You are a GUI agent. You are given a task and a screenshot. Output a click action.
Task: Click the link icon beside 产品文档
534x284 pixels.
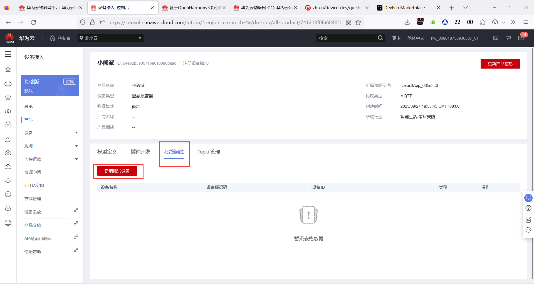coord(76,223)
